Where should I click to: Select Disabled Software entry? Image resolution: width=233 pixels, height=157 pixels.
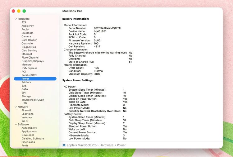(33, 139)
